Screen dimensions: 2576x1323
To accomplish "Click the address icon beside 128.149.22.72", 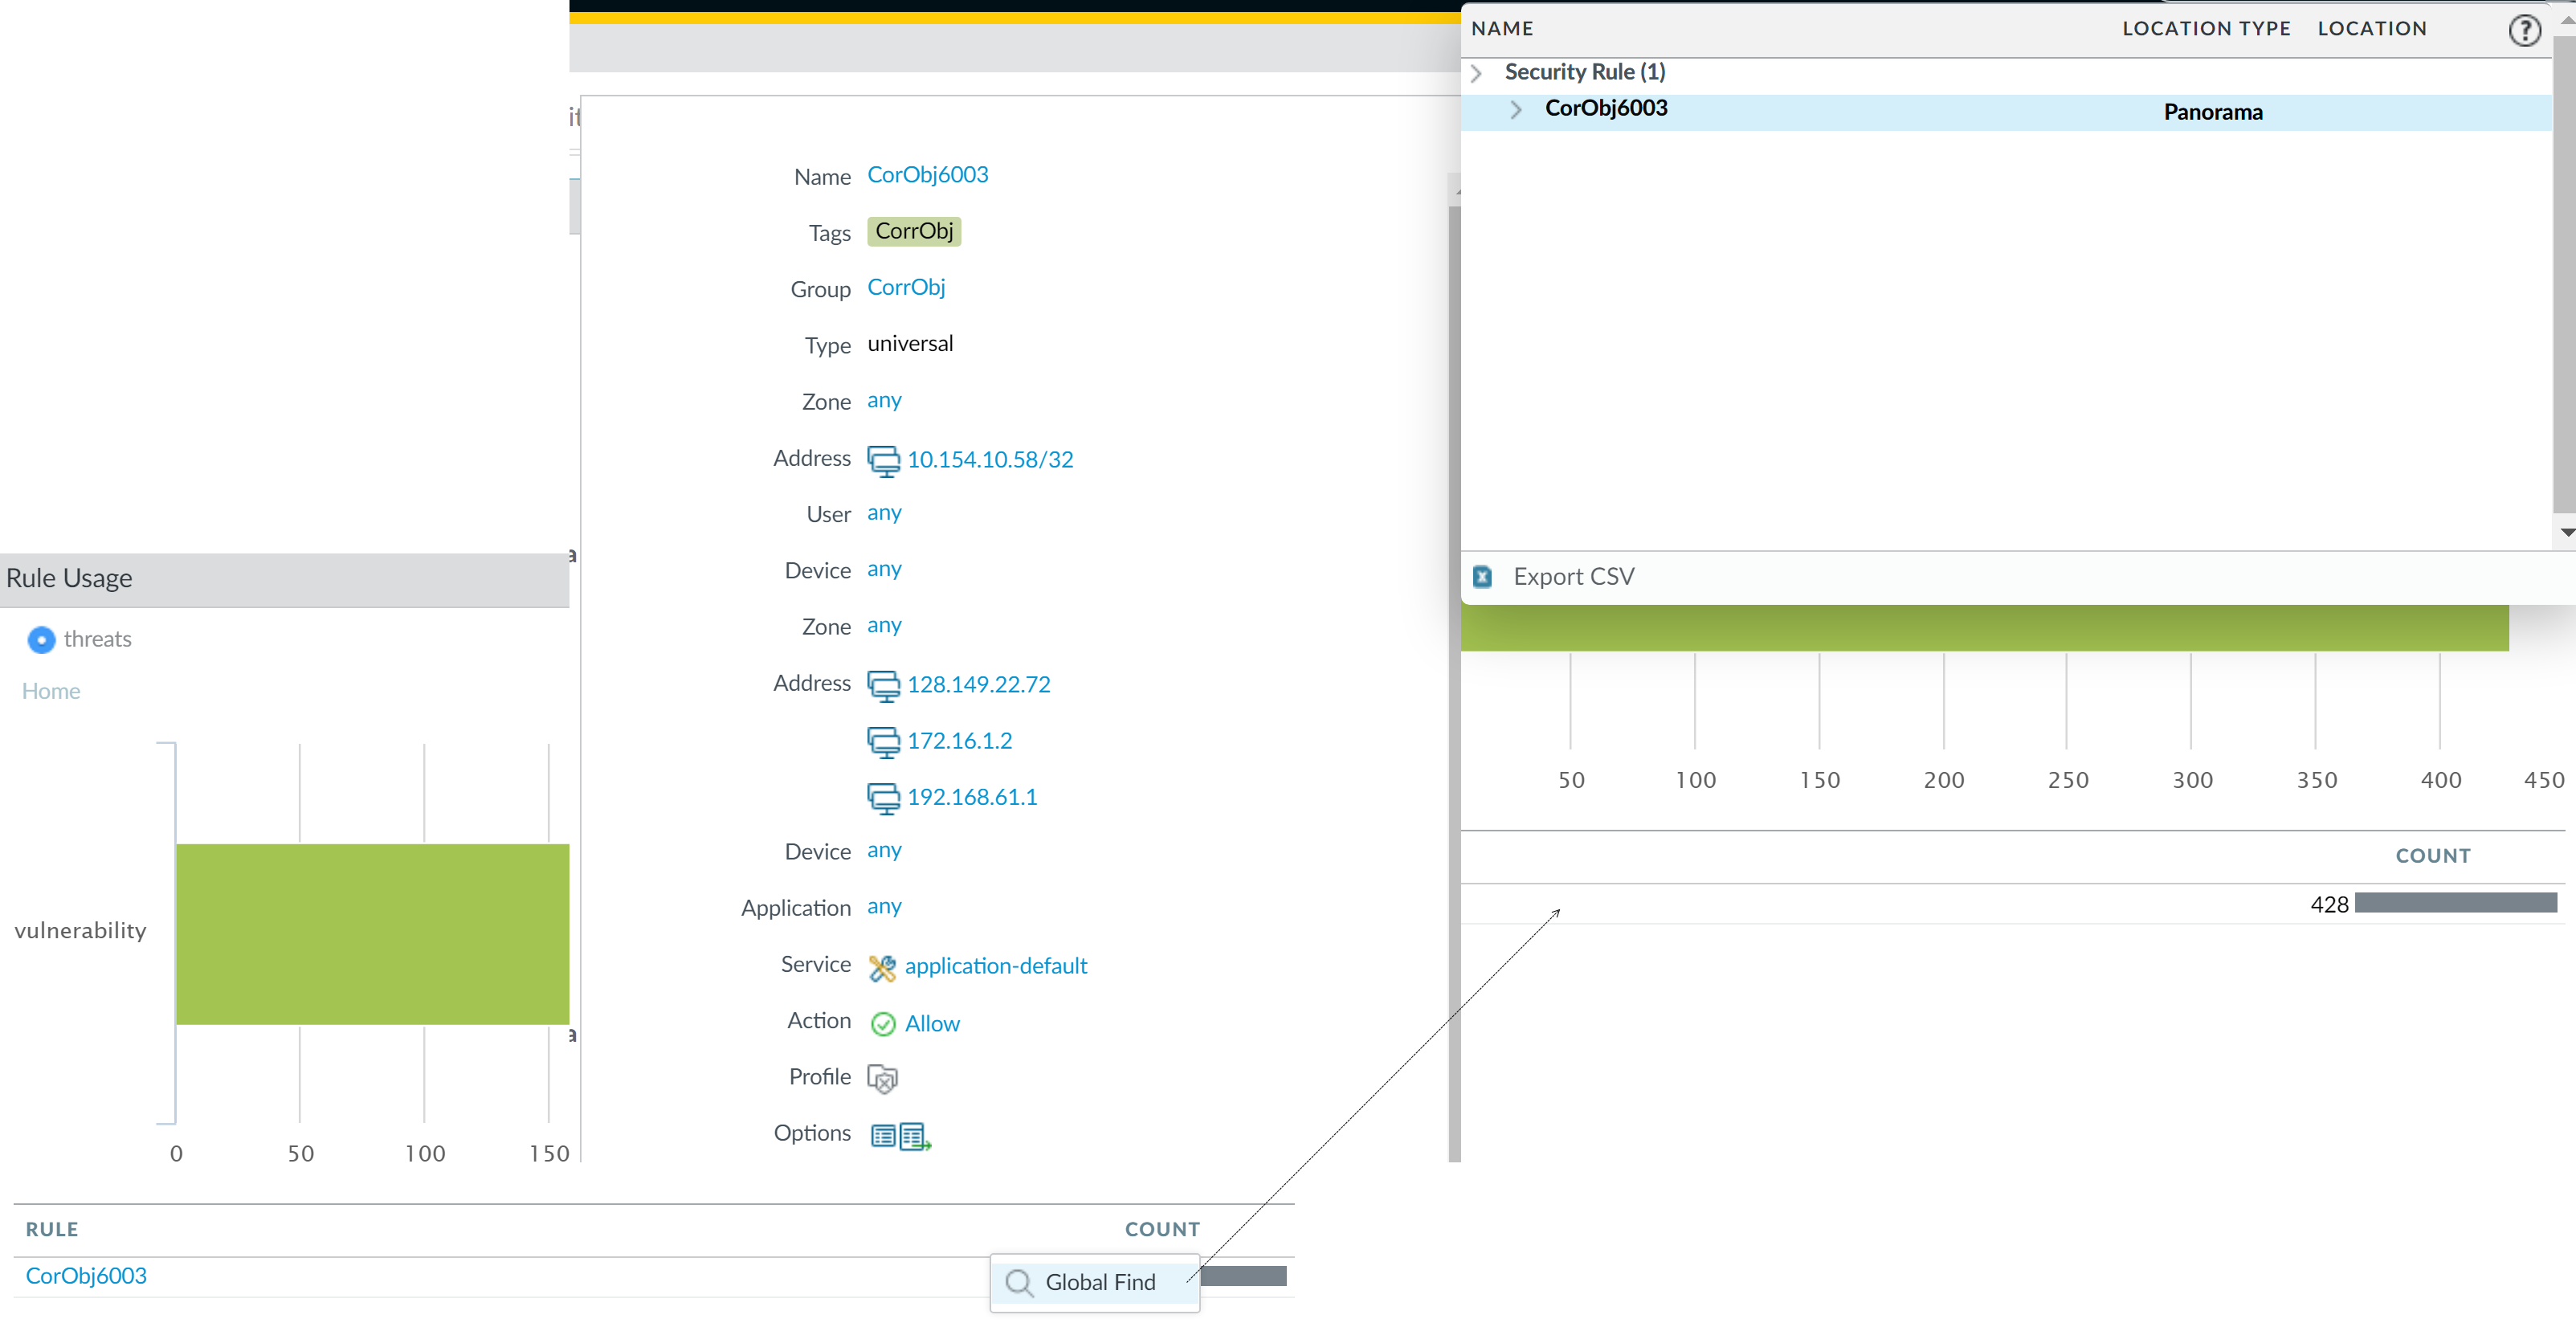I will pyautogui.click(x=883, y=685).
